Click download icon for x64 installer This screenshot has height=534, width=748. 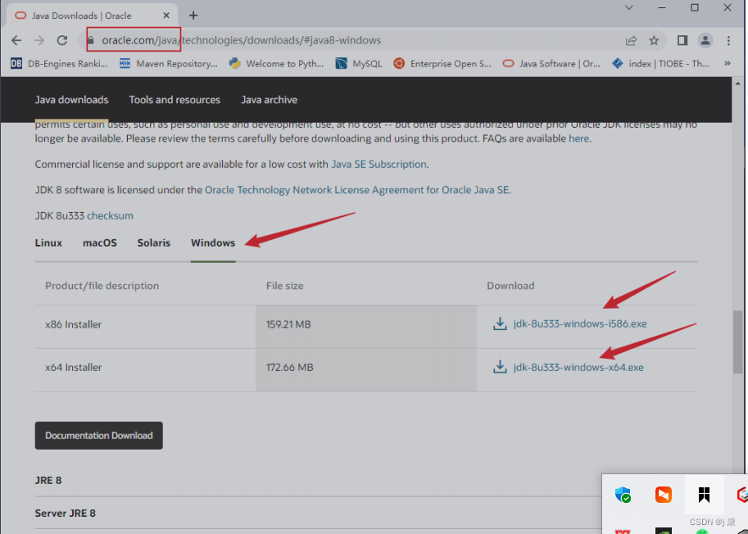click(500, 367)
